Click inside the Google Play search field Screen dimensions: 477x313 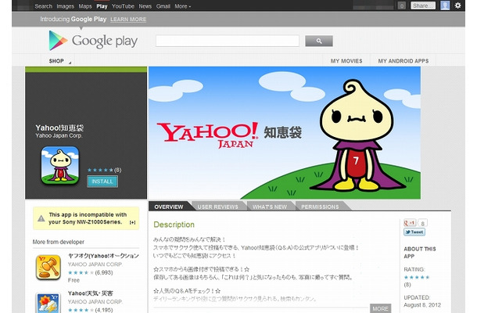[x=228, y=41]
